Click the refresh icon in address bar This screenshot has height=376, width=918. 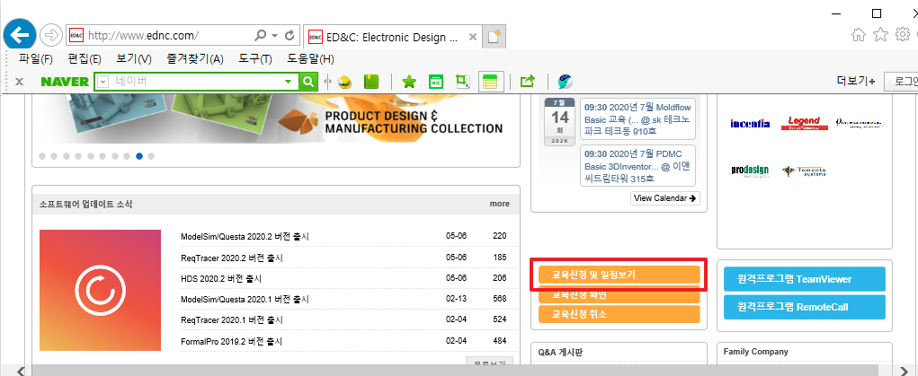[x=290, y=36]
